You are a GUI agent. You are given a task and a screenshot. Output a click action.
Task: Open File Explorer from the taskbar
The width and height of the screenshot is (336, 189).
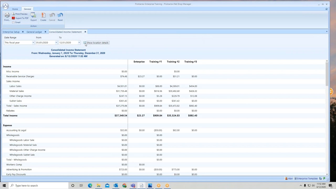pyautogui.click(x=98, y=186)
